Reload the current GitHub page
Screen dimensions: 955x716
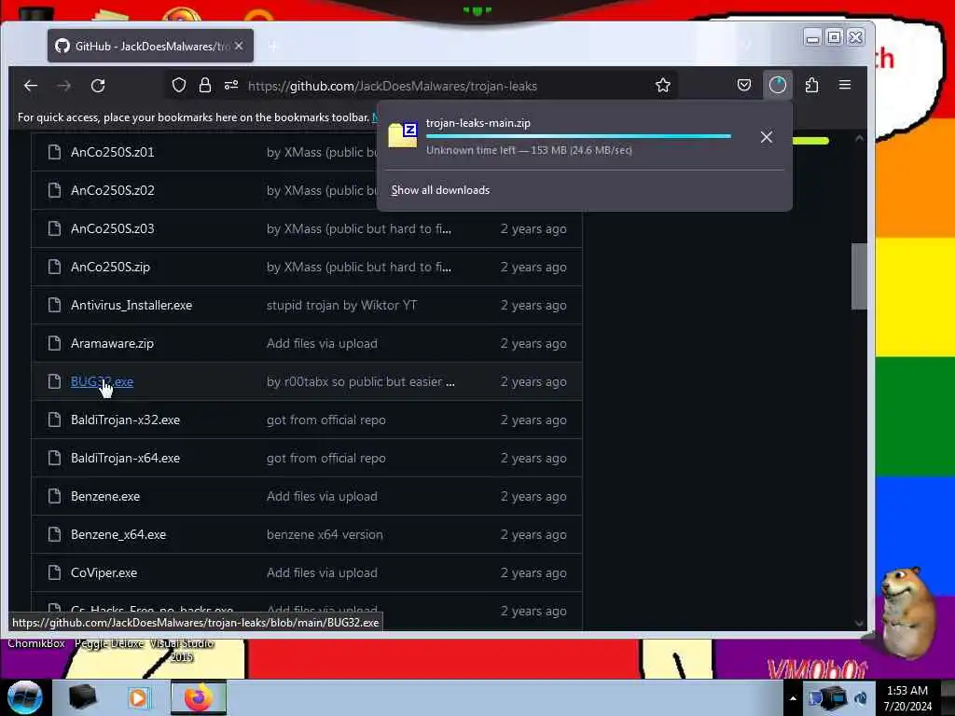coord(98,86)
